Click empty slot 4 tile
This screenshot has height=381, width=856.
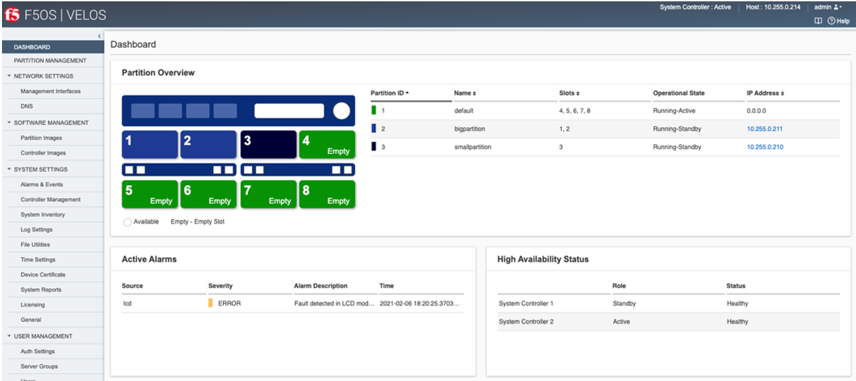tap(327, 145)
